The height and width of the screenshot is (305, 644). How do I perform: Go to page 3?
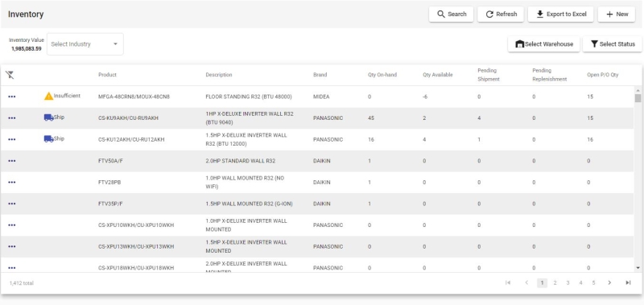point(568,282)
